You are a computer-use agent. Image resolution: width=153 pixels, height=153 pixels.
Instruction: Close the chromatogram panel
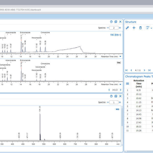coord(120,22)
